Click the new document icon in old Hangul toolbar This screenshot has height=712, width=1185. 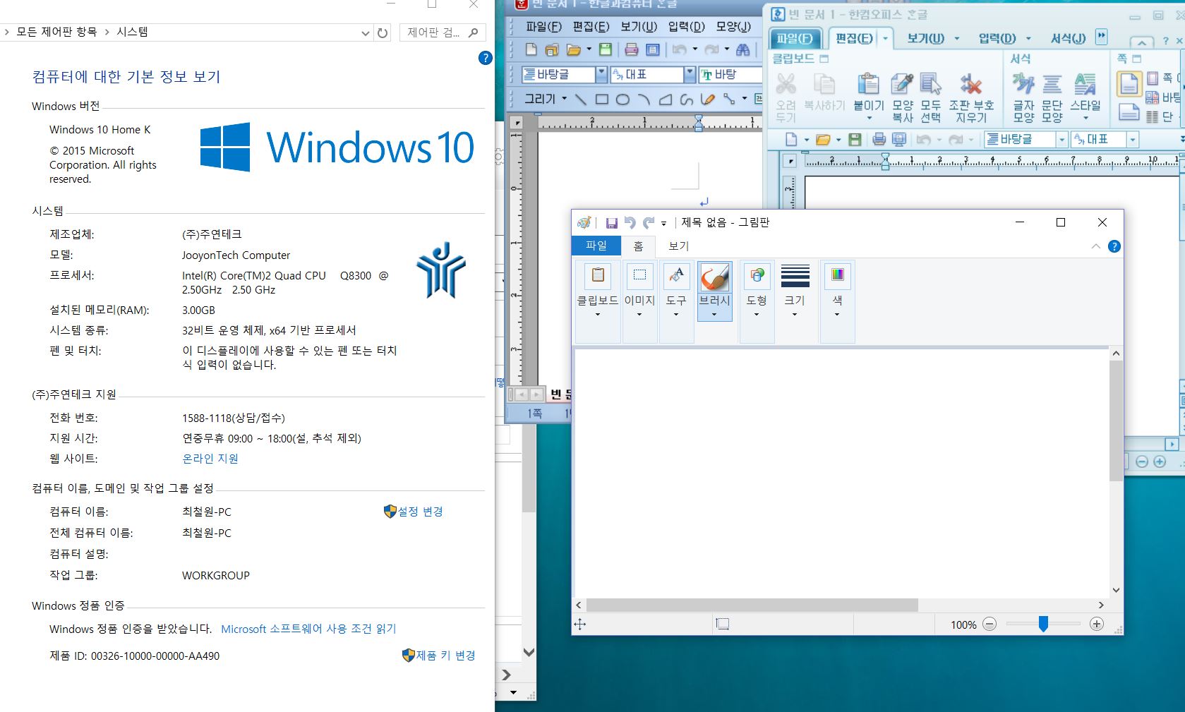(531, 49)
